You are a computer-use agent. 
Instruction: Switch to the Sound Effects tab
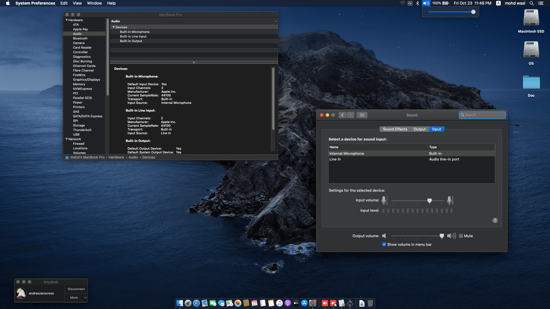tap(395, 129)
